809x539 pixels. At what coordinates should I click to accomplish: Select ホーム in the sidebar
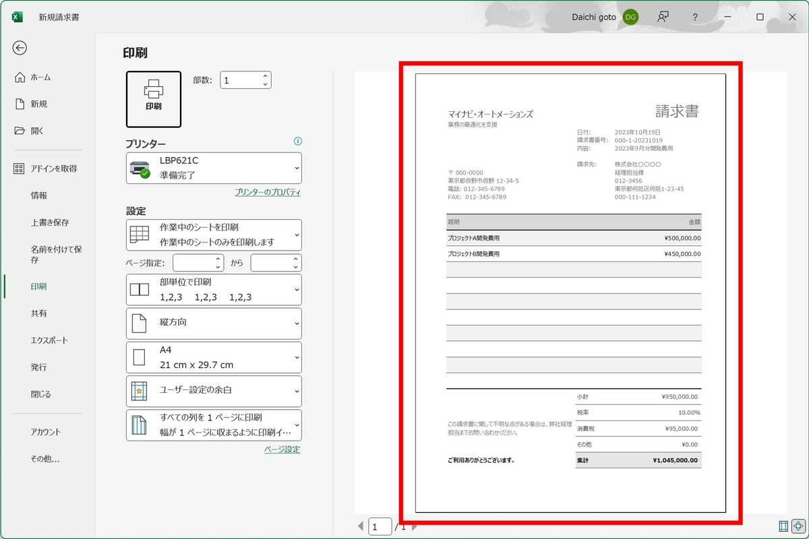(x=40, y=77)
